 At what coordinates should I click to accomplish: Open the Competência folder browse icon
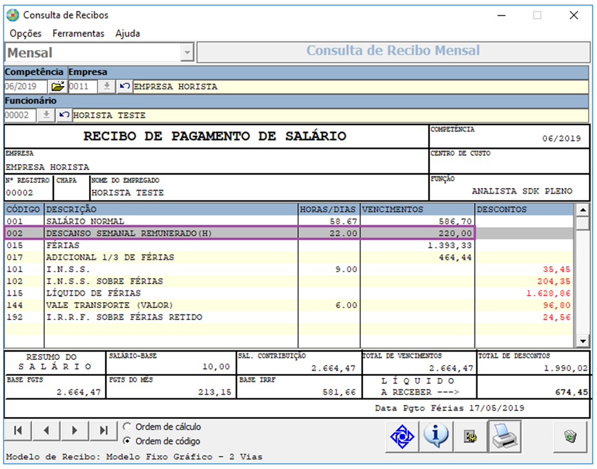pyautogui.click(x=58, y=87)
